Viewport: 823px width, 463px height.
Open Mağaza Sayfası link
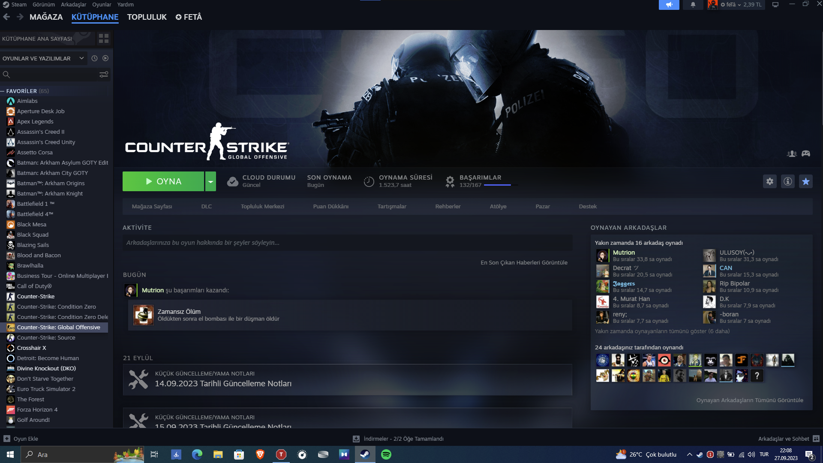coord(152,207)
